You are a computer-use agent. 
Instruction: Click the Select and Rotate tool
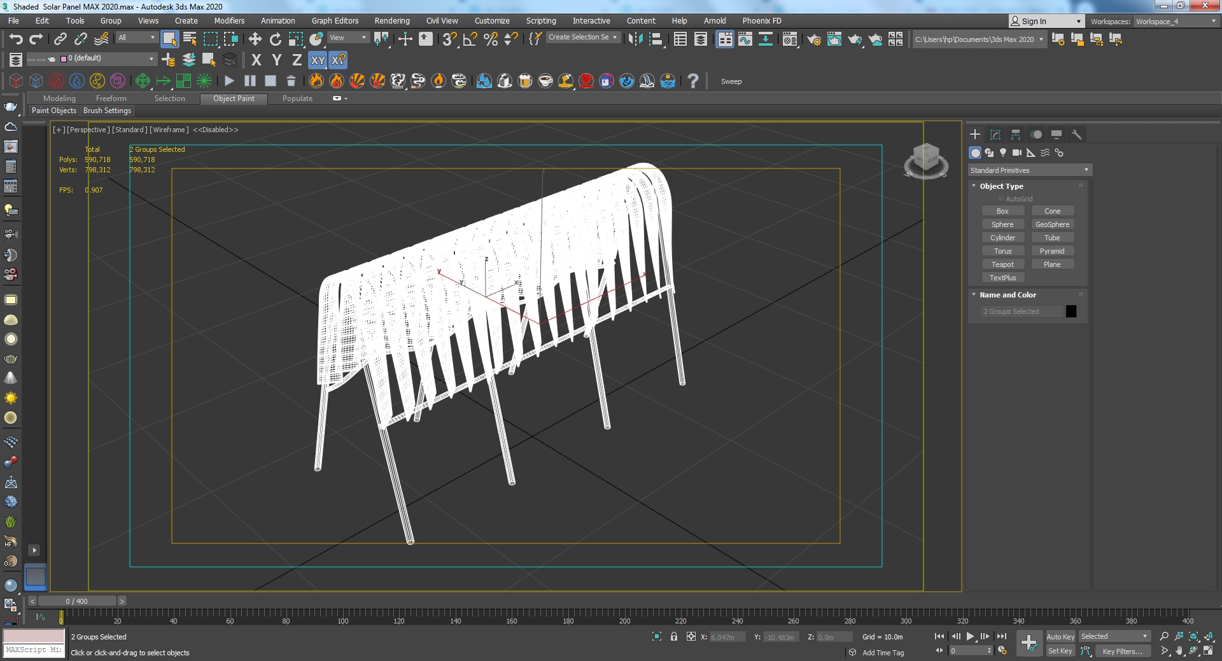[275, 39]
